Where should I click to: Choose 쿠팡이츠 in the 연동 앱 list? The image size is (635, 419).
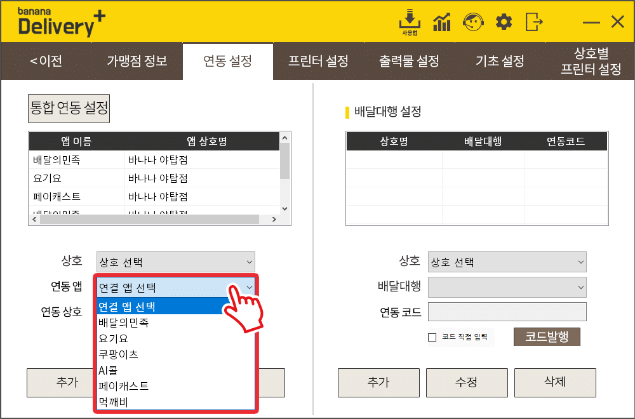tap(176, 354)
